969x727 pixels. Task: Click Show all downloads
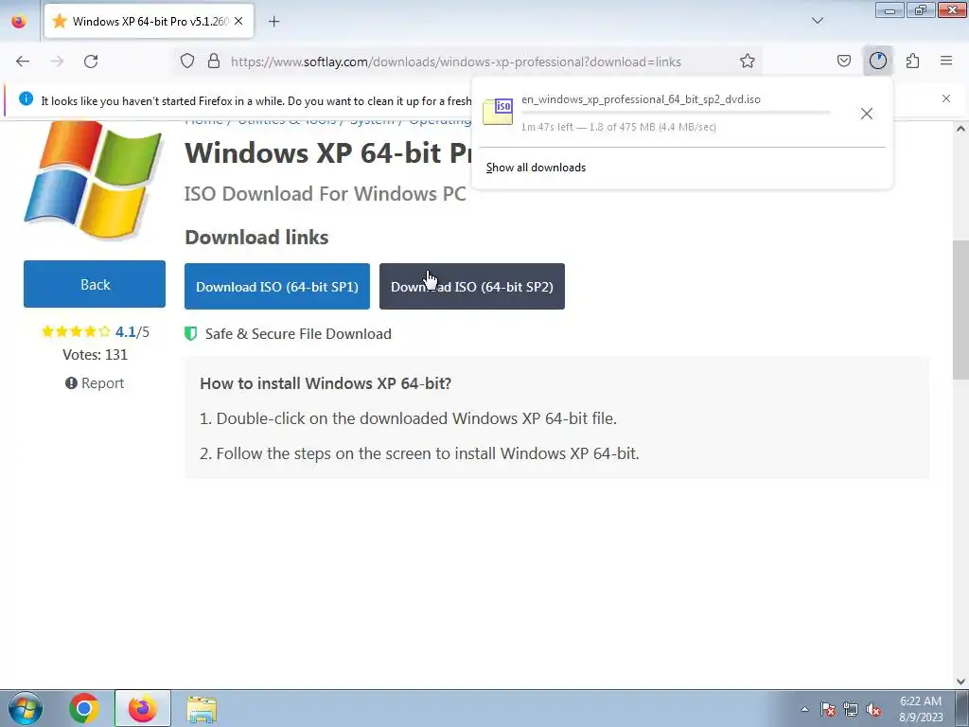click(x=536, y=168)
